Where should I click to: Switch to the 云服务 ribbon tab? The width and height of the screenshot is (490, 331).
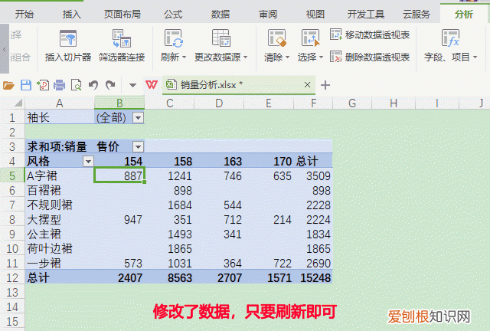coord(416,14)
